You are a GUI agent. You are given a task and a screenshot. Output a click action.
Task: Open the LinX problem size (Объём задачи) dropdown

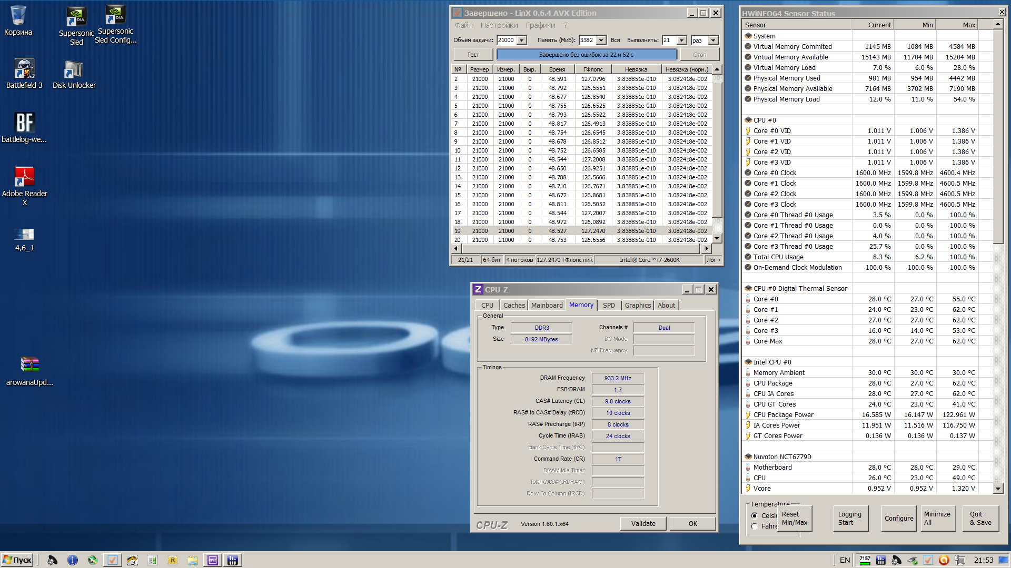522,40
